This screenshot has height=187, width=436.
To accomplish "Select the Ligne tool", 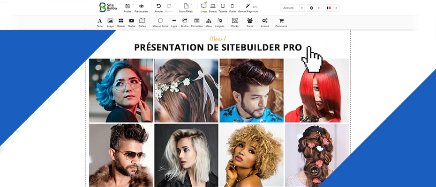I will tap(174, 23).
